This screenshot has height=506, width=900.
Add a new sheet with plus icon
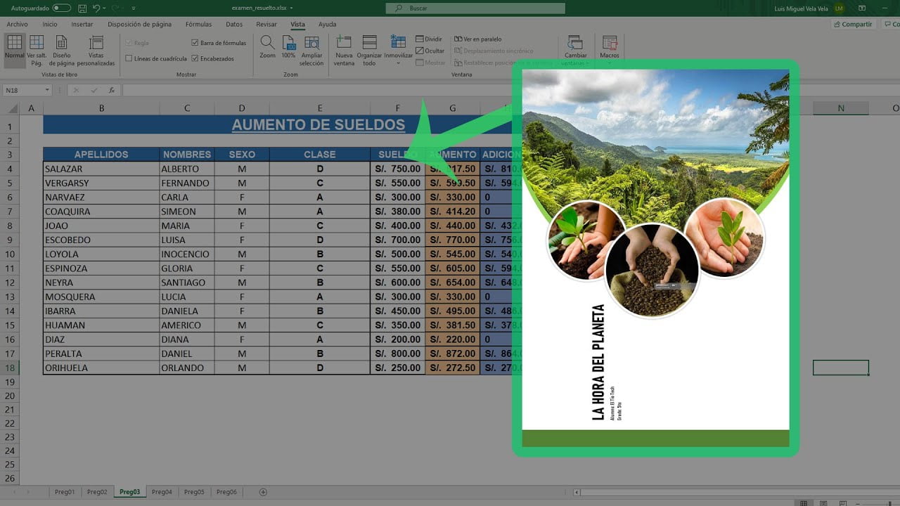263,492
